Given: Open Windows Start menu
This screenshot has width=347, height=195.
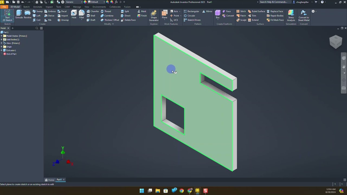Looking at the screenshot, I should pyautogui.click(x=142, y=191).
